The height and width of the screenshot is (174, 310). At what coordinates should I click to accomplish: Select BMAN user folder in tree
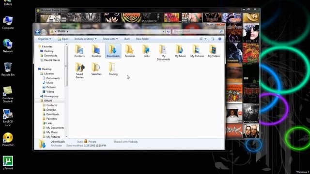[46, 101]
